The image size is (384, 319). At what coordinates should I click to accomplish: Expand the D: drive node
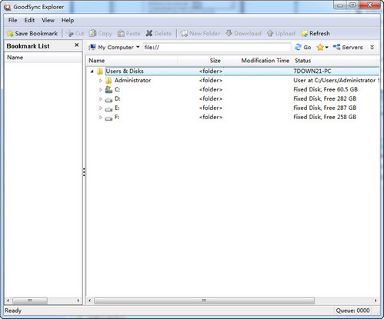click(101, 99)
